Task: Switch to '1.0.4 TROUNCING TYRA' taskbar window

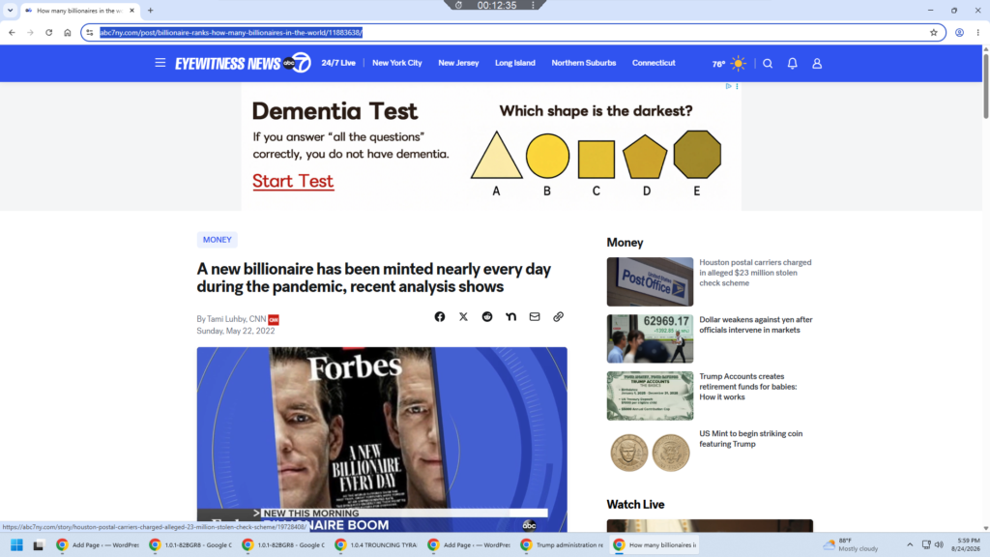Action: click(x=376, y=545)
